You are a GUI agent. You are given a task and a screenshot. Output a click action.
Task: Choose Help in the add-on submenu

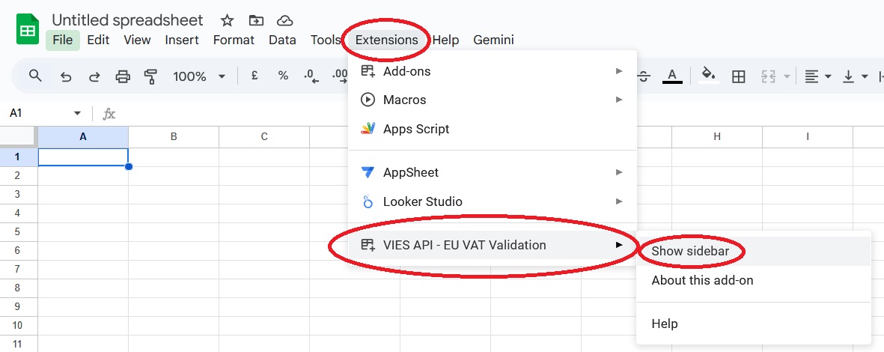tap(753, 324)
